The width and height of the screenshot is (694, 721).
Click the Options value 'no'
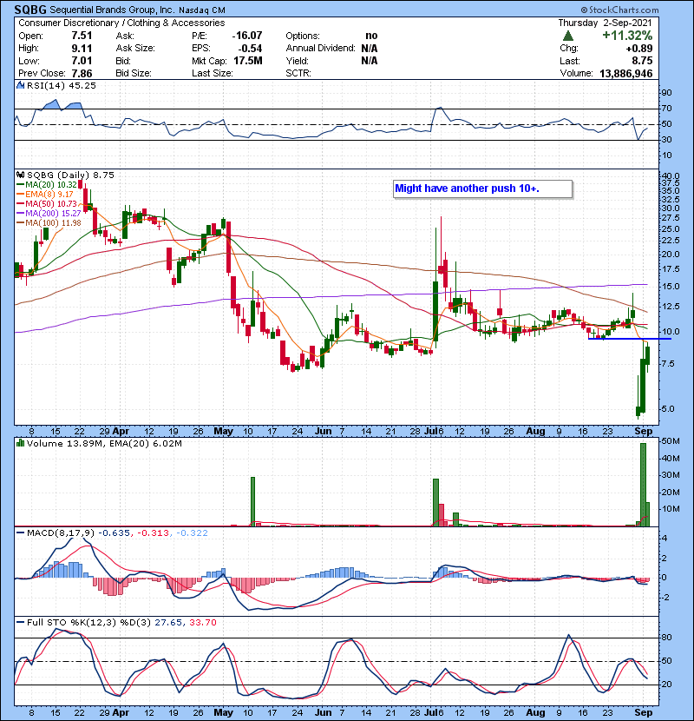click(x=371, y=36)
